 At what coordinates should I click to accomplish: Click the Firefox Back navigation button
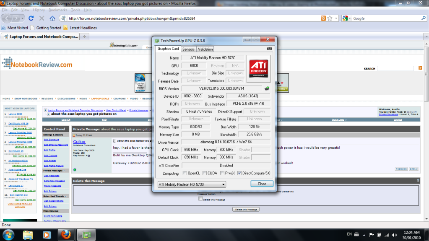pyautogui.click(x=7, y=18)
